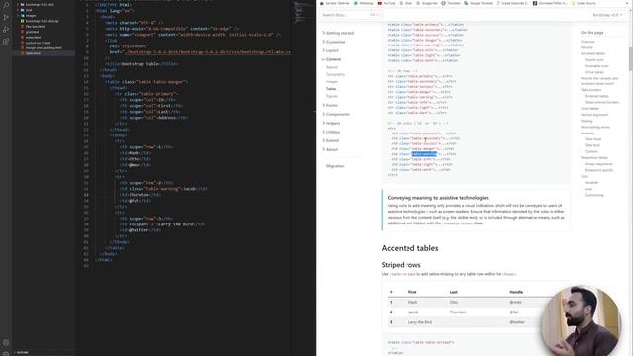
Task: Expand the Extend docs section
Action: (331, 140)
